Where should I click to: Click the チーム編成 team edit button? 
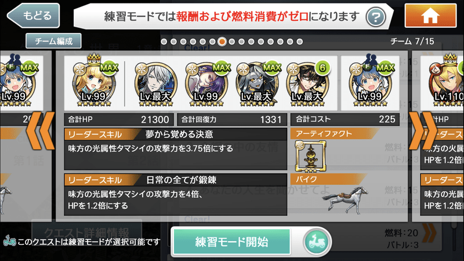coord(53,41)
